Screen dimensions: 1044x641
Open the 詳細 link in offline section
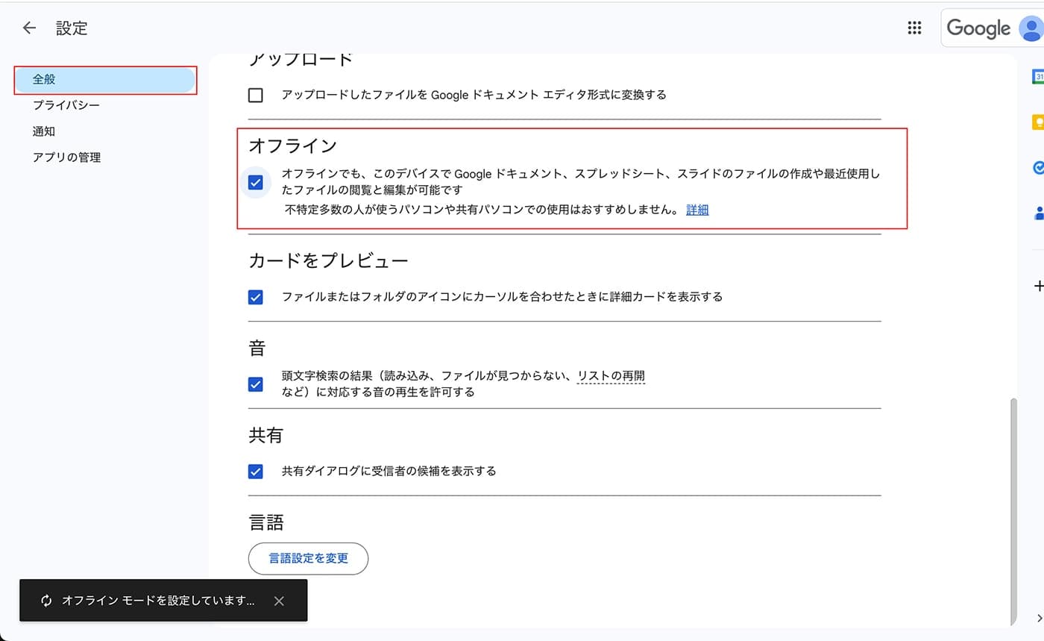click(697, 210)
